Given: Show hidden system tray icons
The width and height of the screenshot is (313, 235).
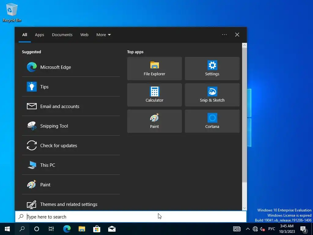Looking at the screenshot, I should [x=248, y=229].
